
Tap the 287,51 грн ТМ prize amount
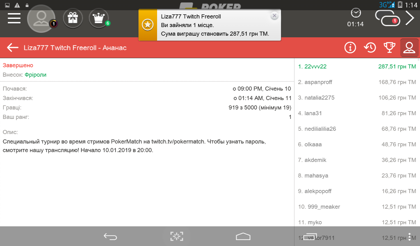coord(397,66)
